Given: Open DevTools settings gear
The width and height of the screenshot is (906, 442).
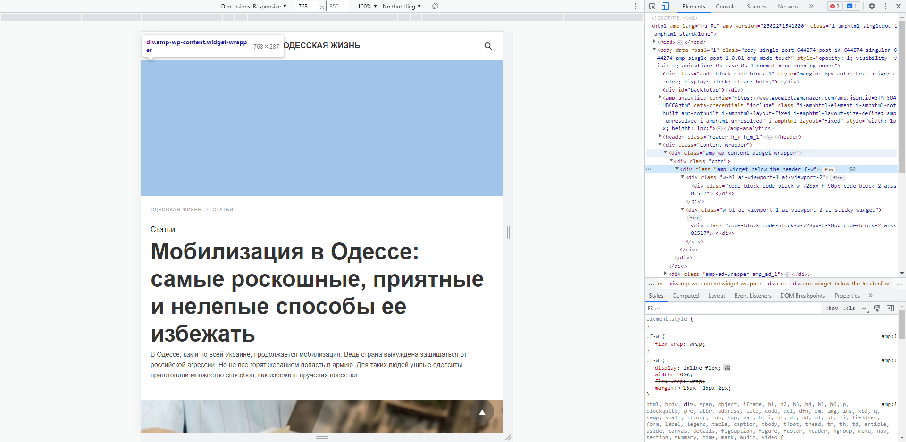Looking at the screenshot, I should [x=872, y=6].
